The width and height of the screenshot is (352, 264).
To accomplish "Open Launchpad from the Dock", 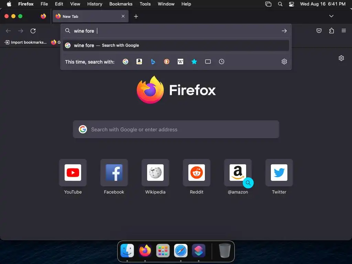I will click(x=163, y=251).
